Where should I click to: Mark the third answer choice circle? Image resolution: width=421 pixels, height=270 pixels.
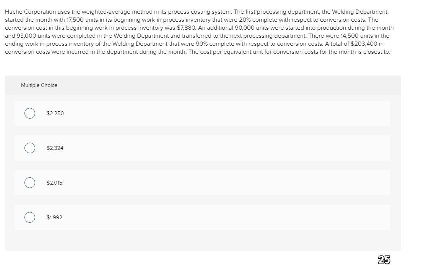(x=30, y=183)
